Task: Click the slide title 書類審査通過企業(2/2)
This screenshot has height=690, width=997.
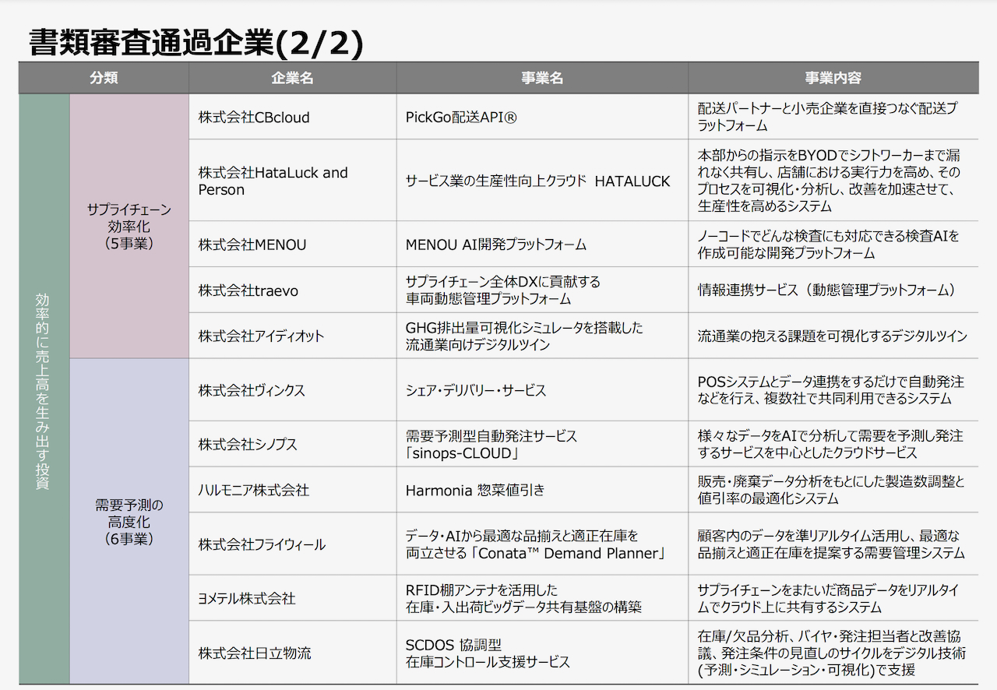Action: tap(196, 43)
